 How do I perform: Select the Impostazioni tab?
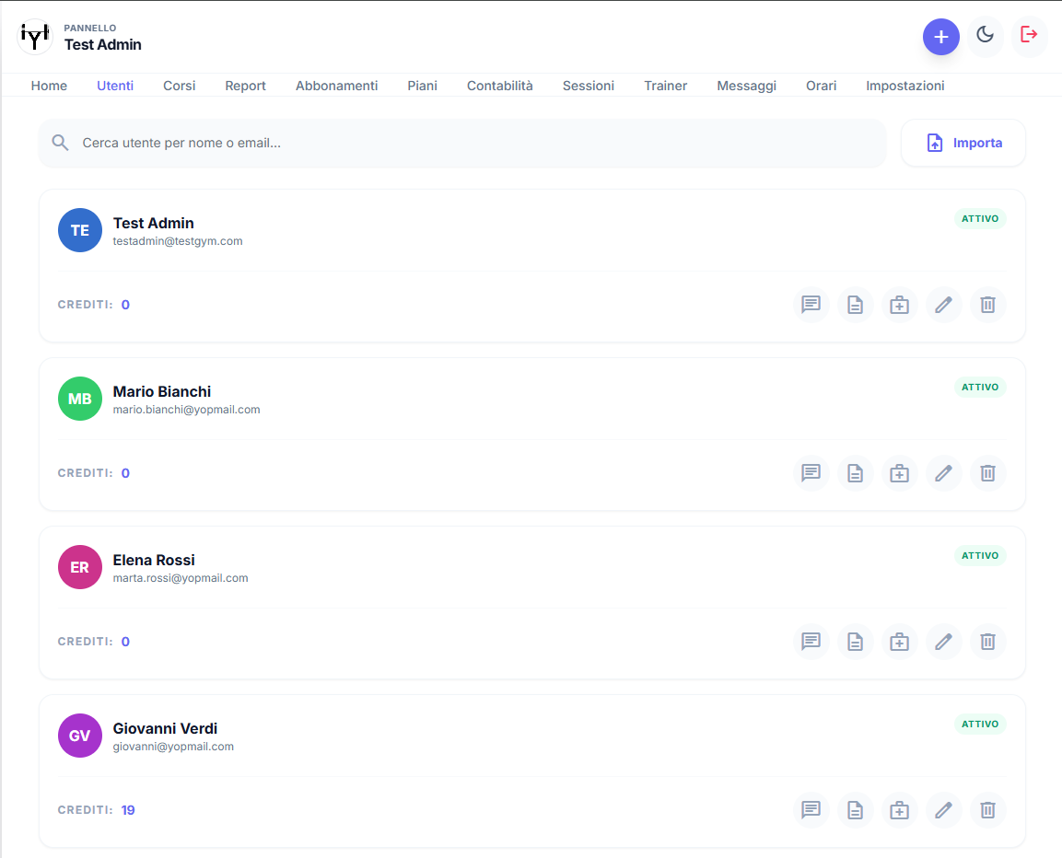(904, 86)
